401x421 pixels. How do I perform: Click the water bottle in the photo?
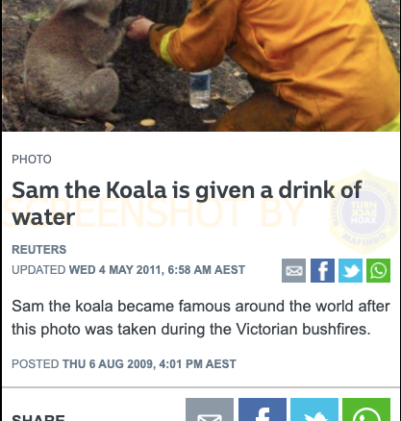(x=200, y=88)
